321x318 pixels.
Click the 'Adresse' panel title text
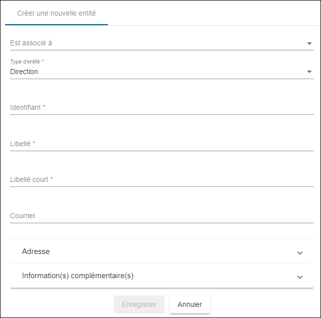click(x=36, y=251)
